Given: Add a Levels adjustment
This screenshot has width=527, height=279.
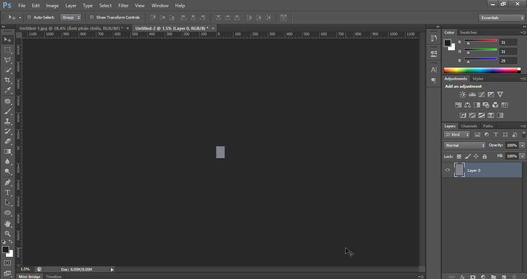Looking at the screenshot, I should click(472, 94).
